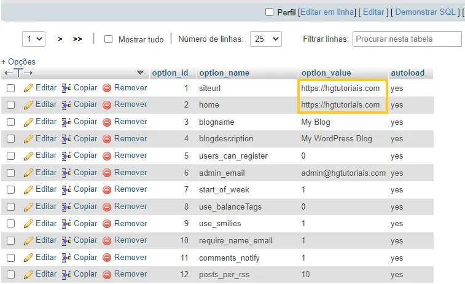Click the Editar text link for posts_per_rss
The width and height of the screenshot is (465, 284).
tap(46, 274)
